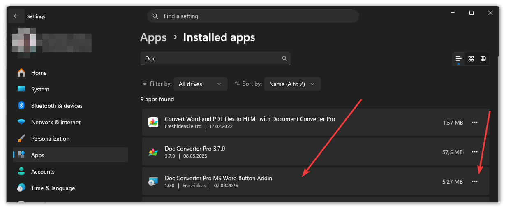Screen dimensions: 506x209
Task: Switch to the table view layout icon
Action: (483, 59)
